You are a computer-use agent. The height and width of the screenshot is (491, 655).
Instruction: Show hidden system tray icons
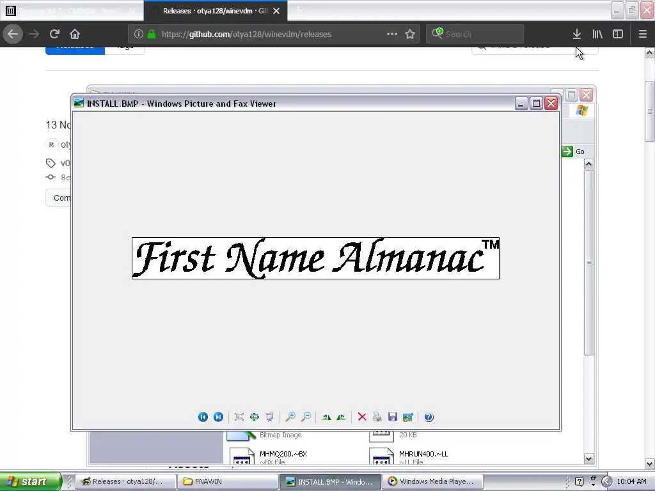pyautogui.click(x=606, y=481)
